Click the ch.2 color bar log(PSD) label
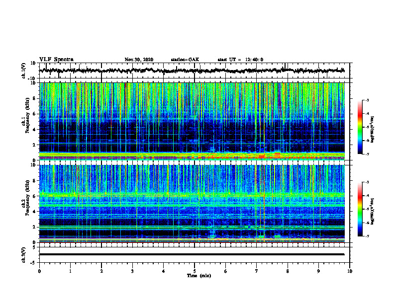 tap(373, 211)
